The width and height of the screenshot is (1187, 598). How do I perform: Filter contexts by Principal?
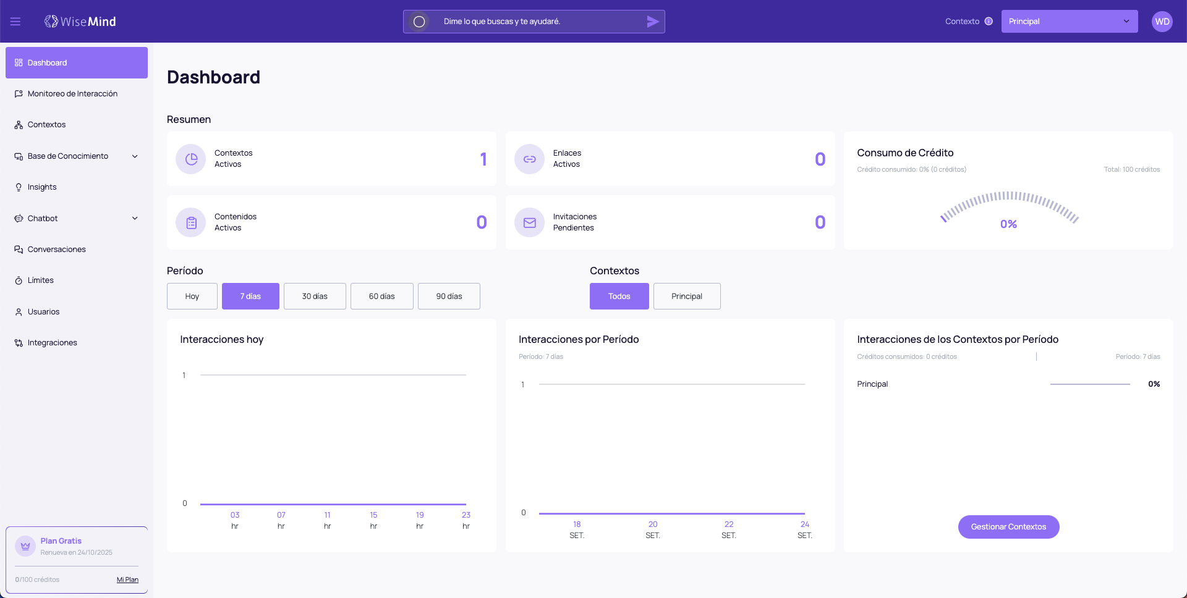tap(686, 297)
